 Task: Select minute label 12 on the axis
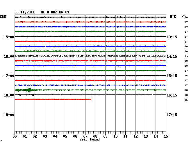click(135, 136)
